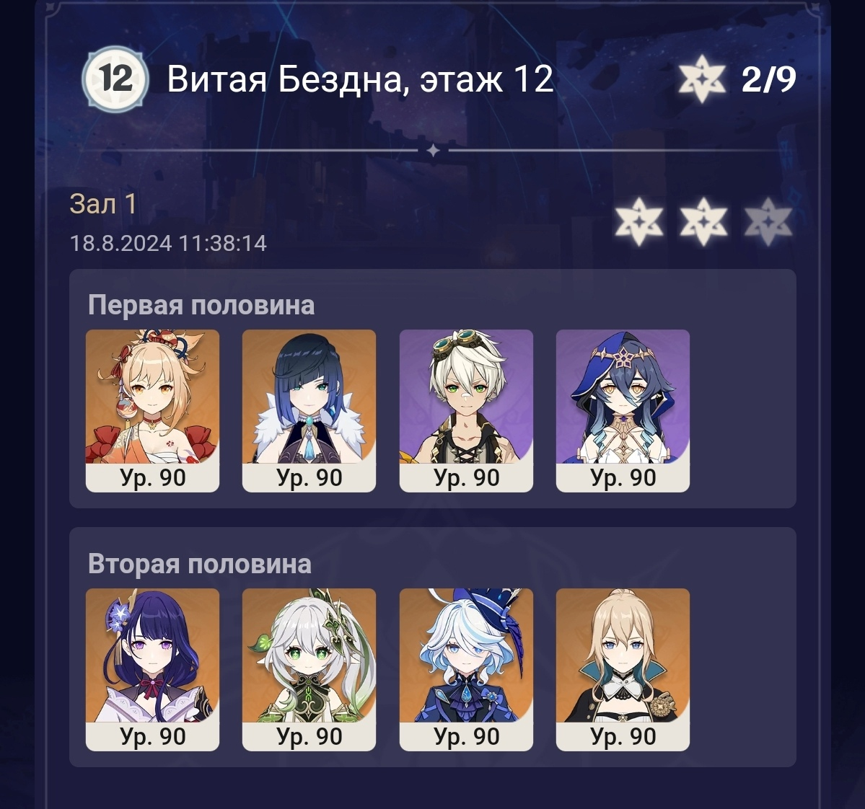Tap the Витая Бездна, этаж 12 title
Viewport: 865px width, 809px height.
360,79
